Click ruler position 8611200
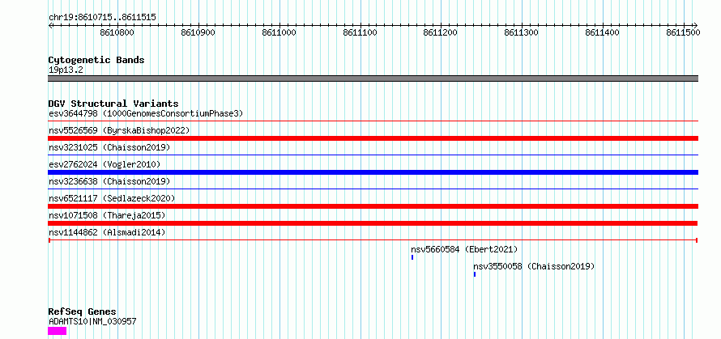The image size is (721, 339). pos(441,32)
